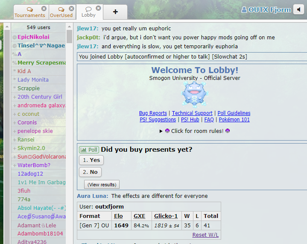Open user Absol Hayate

point(38,208)
